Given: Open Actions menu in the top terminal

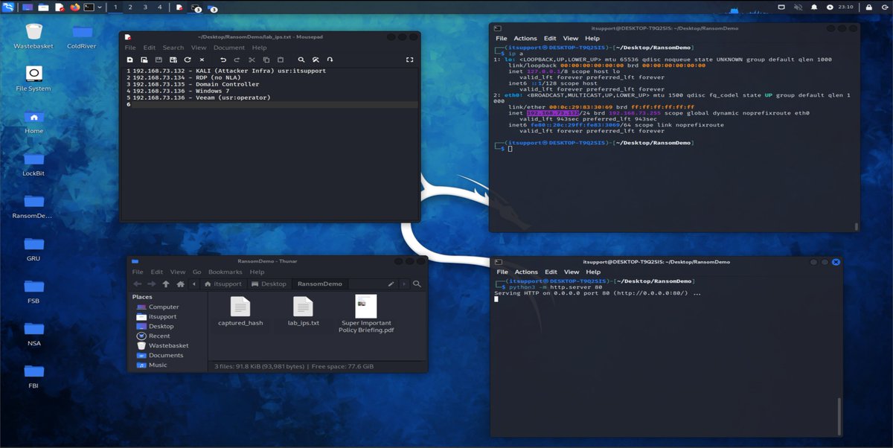Looking at the screenshot, I should click(525, 38).
